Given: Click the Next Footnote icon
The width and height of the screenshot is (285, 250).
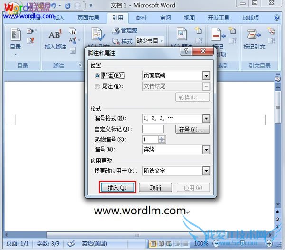Looking at the screenshot, I should [74, 40].
